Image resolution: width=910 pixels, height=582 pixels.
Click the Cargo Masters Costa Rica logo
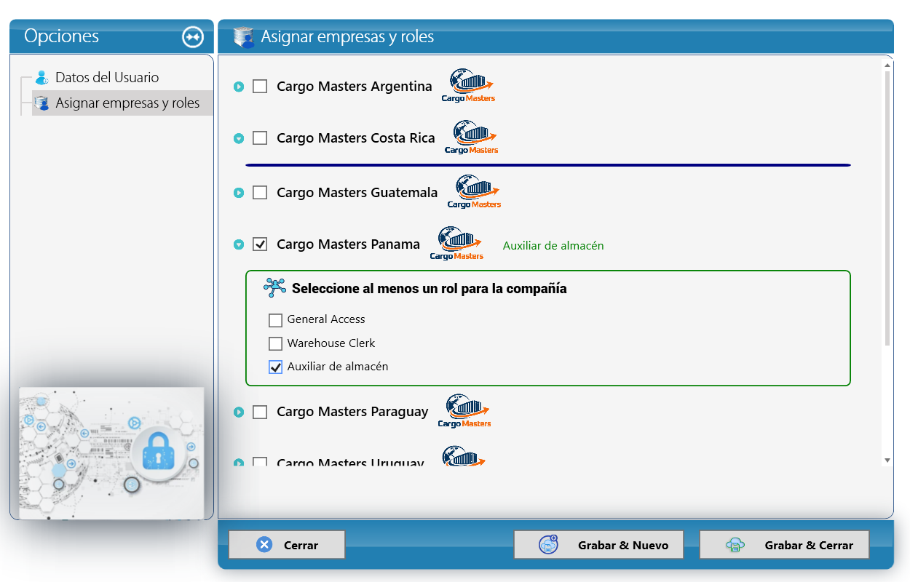472,137
